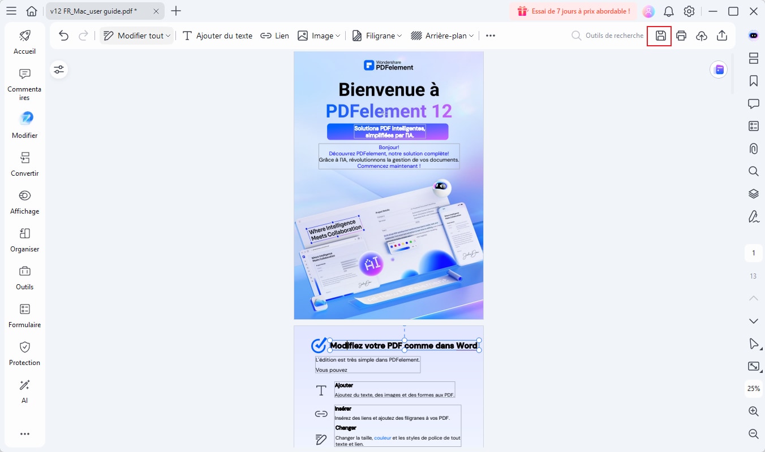Screen dimensions: 765x452
Task: Click the Solutions PDF intelligentes banner text
Action: pos(389,132)
